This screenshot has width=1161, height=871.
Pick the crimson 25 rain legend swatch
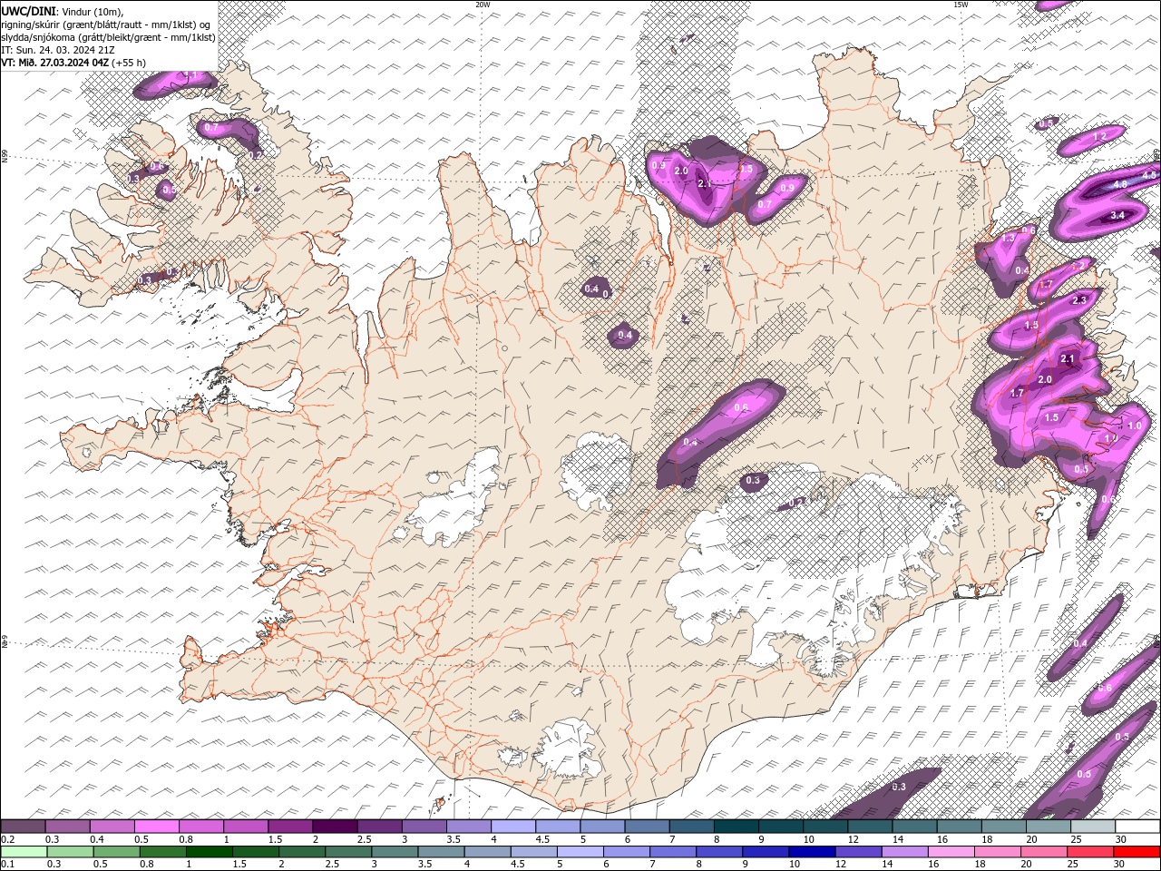(1090, 851)
